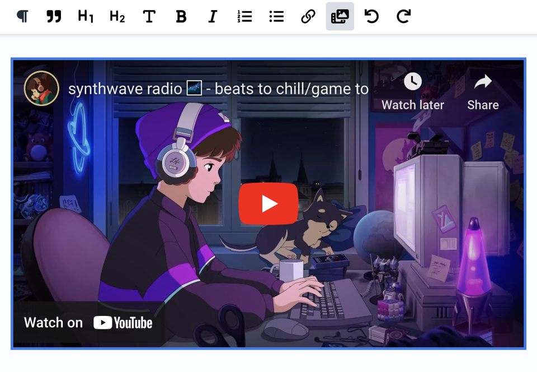The image size is (537, 372).
Task: Toggle bold formatting
Action: pos(181,16)
